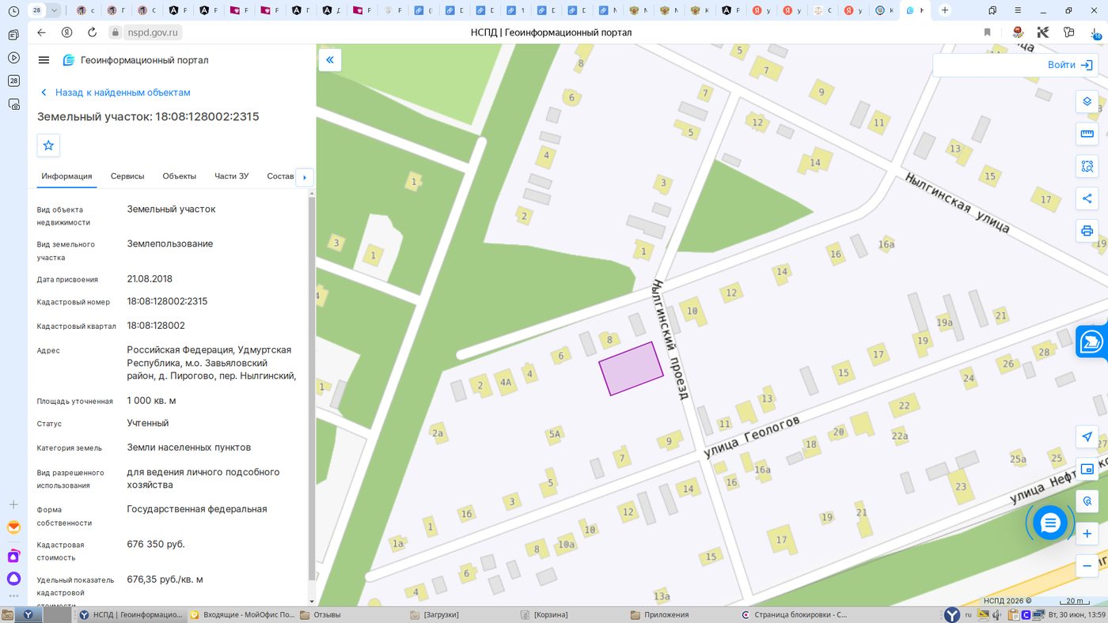The height and width of the screenshot is (623, 1108).
Task: Zoom out with the minus button
Action: tap(1087, 566)
